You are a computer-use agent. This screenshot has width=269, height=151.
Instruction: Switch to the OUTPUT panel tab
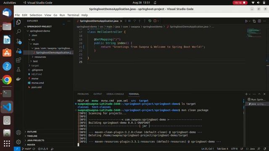click(98, 94)
